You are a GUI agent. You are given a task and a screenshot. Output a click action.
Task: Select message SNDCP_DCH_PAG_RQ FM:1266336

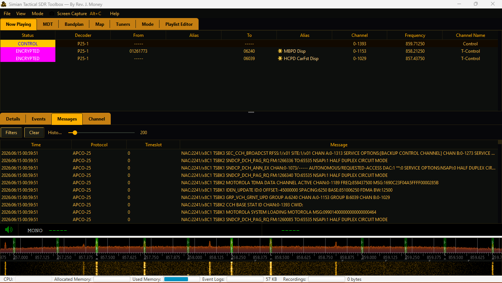249,161
